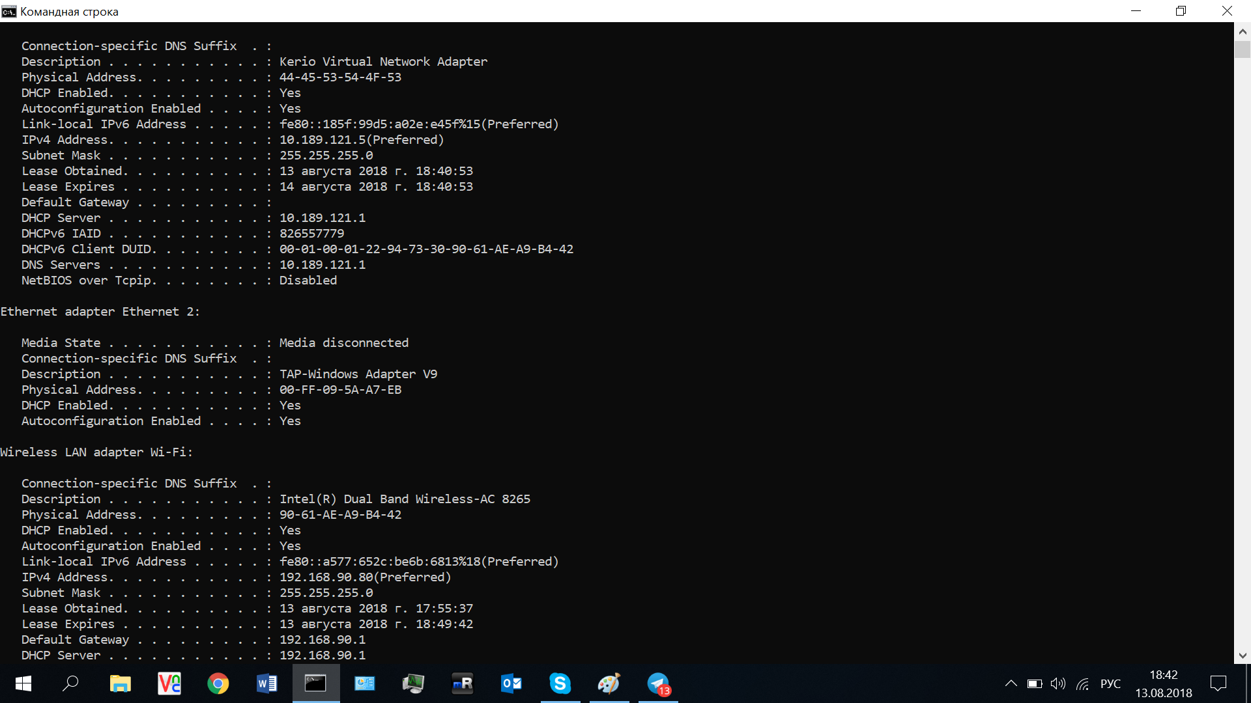Click 'Media disconnected' state text
Screen dimensions: 1251x703
pos(344,342)
